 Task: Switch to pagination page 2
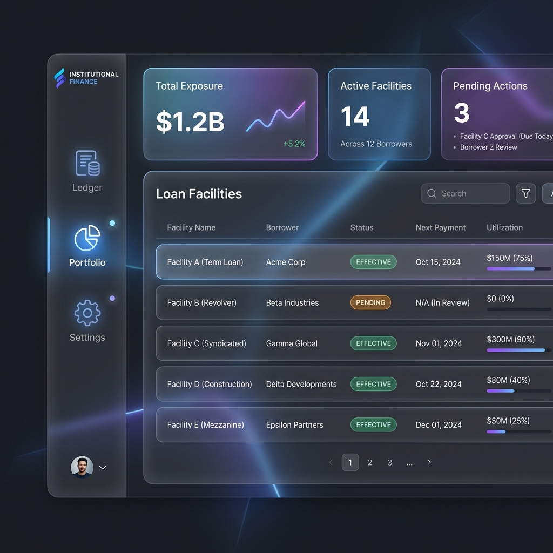(x=370, y=462)
